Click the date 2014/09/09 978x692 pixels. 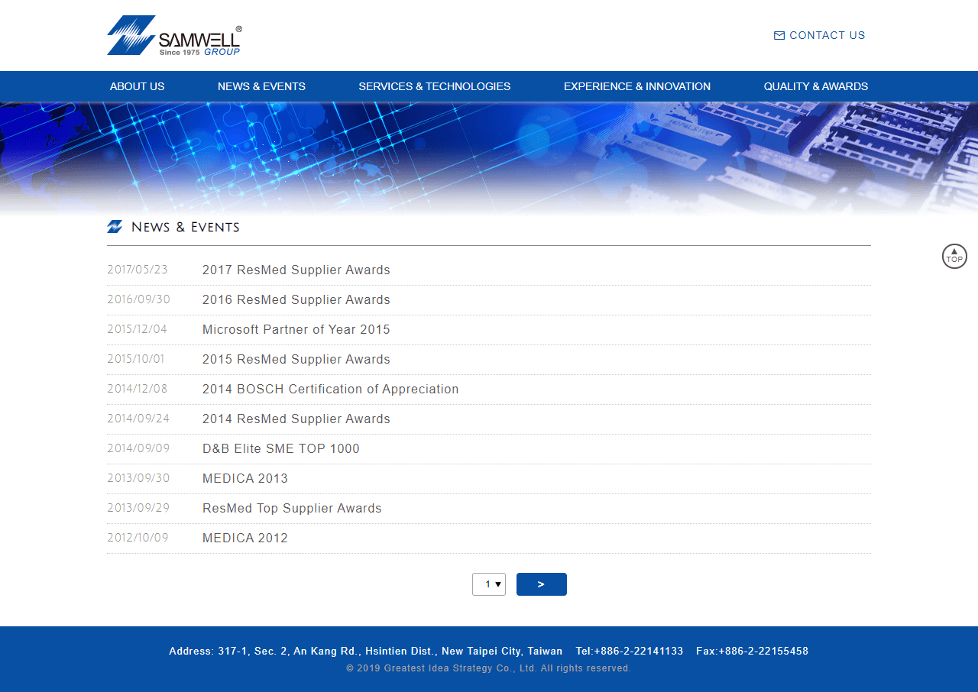coord(138,448)
